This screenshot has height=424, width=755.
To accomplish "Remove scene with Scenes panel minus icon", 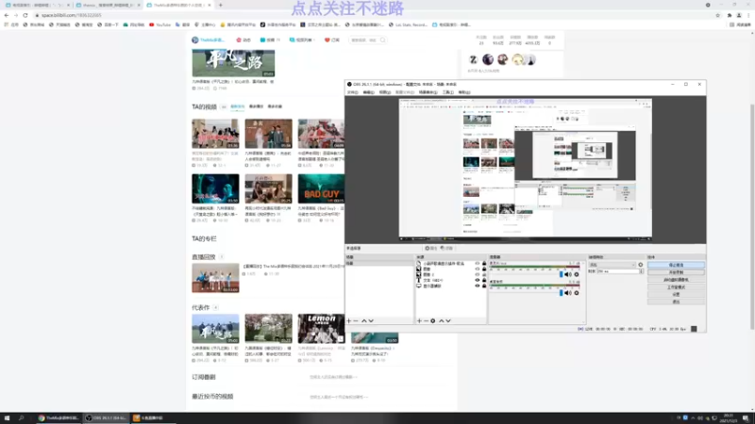I will pyautogui.click(x=356, y=320).
